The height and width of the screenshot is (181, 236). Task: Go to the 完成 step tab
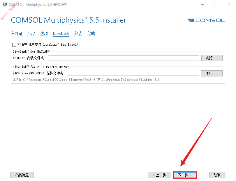tap(91, 33)
